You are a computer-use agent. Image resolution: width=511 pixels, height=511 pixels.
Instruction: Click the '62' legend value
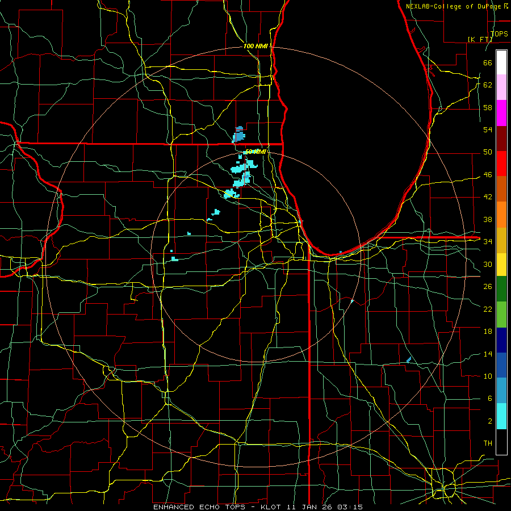click(x=488, y=85)
